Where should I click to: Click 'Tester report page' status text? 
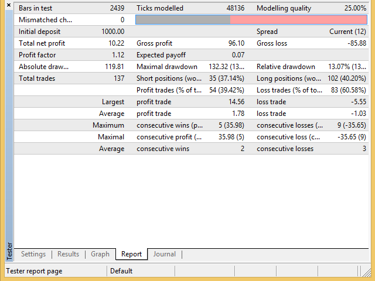pyautogui.click(x=34, y=271)
